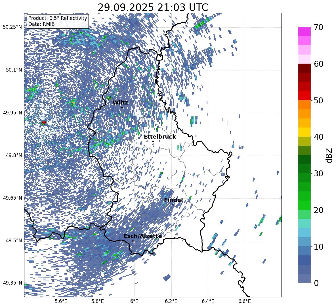Click the dark maroon colorbar segment below 60
The width and height of the screenshot is (336, 307).
[304, 68]
